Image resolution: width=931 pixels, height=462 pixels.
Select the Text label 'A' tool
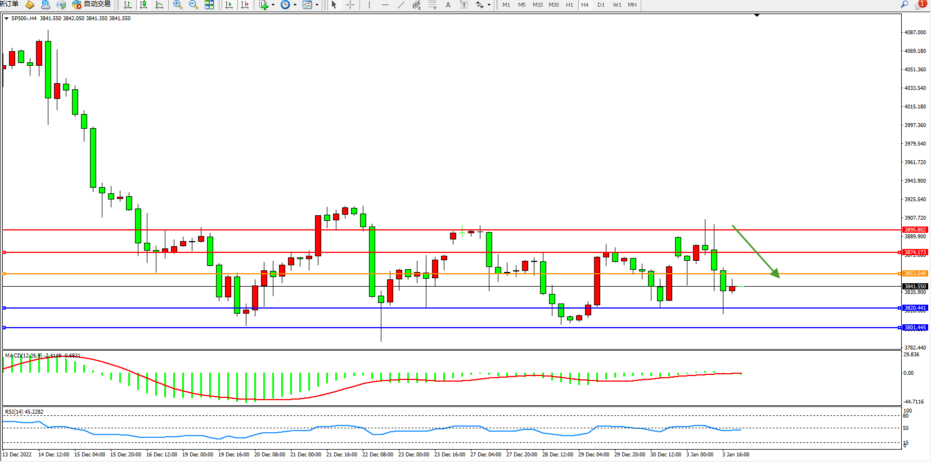click(448, 5)
